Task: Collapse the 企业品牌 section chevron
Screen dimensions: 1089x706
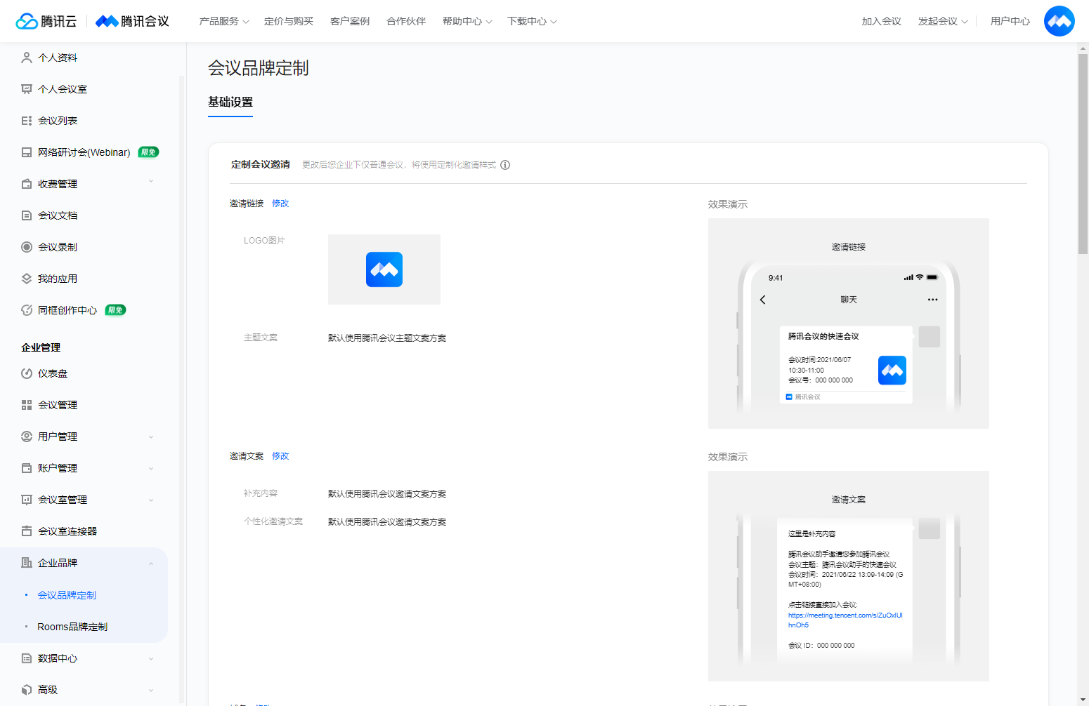Action: 151,564
